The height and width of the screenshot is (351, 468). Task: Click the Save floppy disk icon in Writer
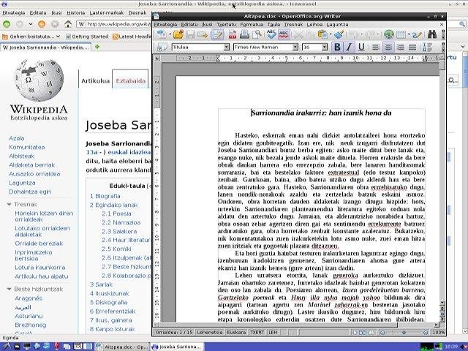190,34
